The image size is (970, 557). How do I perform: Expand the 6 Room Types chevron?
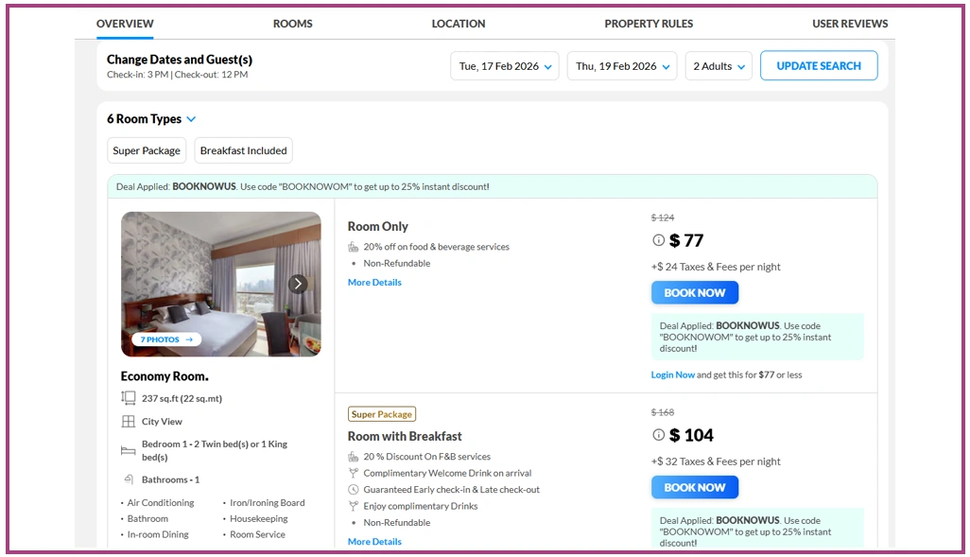click(x=191, y=119)
